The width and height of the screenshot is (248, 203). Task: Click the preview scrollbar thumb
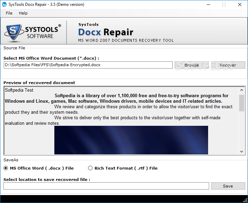241,103
